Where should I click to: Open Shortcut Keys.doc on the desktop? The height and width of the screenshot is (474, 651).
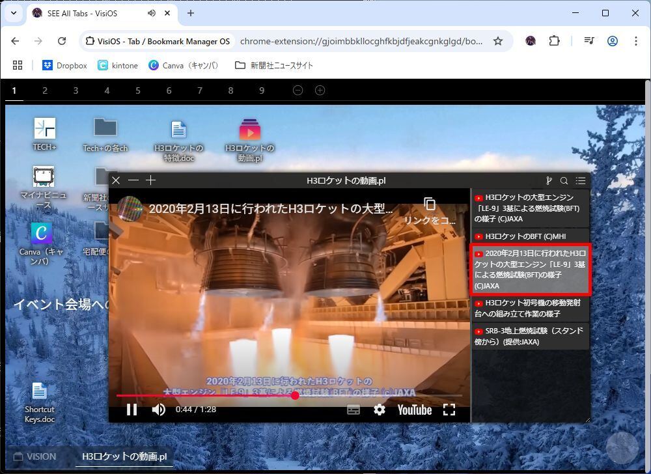tap(40, 402)
